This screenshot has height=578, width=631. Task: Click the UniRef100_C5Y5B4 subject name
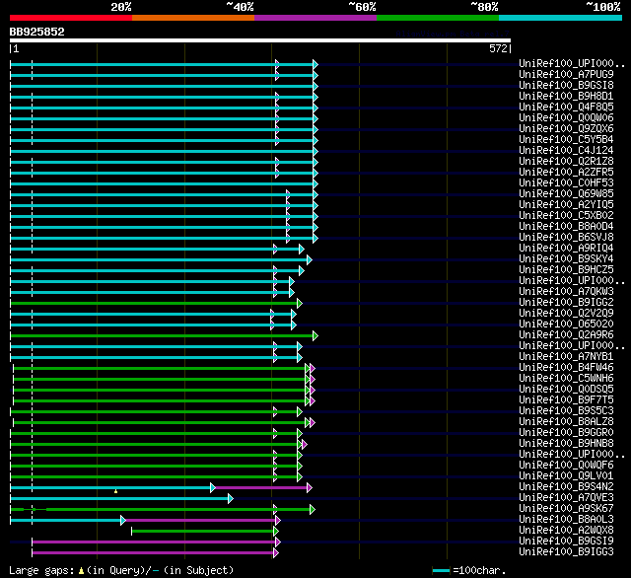pos(566,139)
